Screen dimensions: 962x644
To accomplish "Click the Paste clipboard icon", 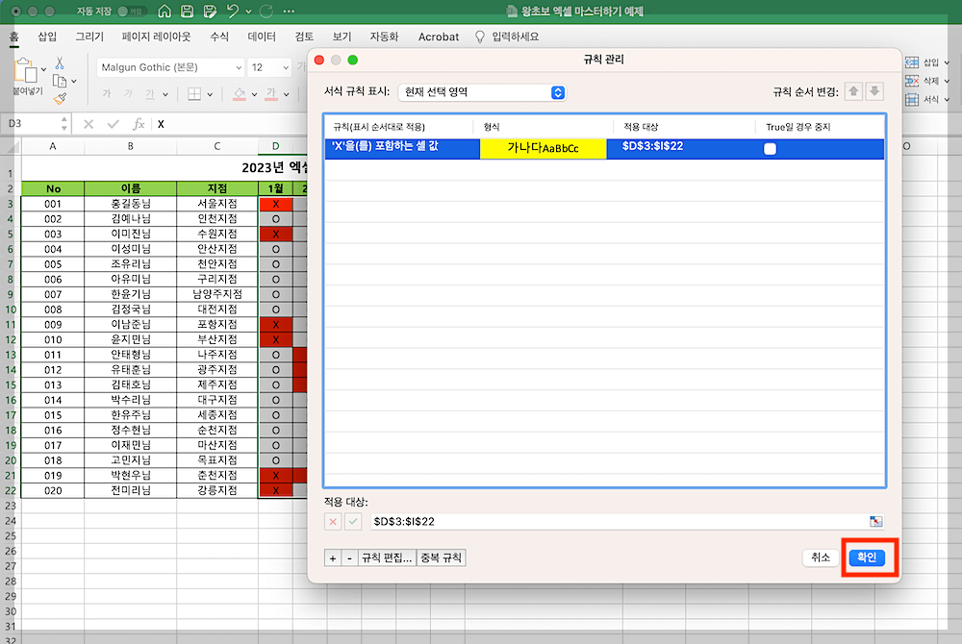I will coord(25,70).
